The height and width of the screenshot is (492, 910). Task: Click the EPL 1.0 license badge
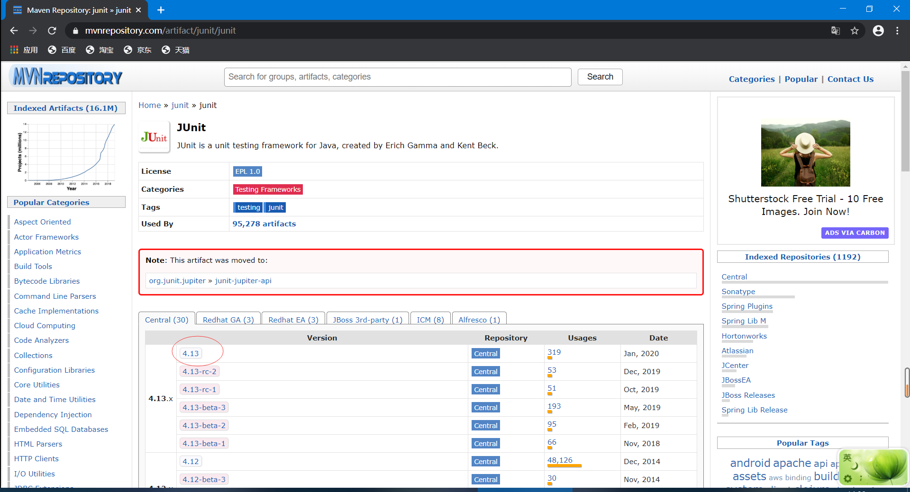click(247, 171)
